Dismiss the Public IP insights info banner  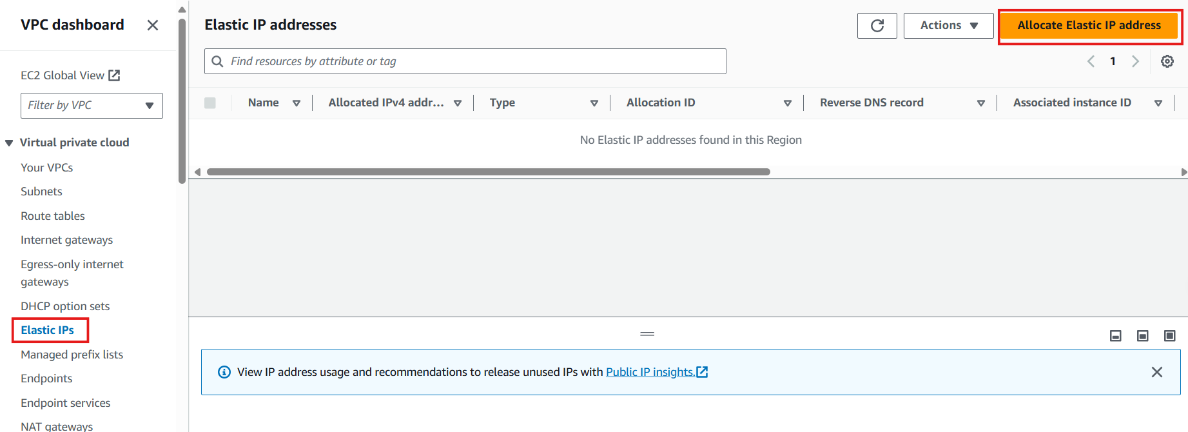pos(1157,372)
